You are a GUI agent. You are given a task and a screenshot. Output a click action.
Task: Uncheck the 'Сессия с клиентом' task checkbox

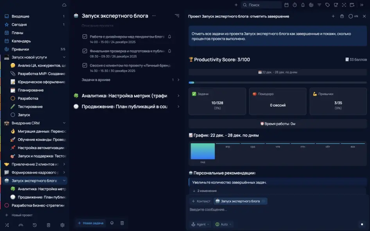coord(85,65)
